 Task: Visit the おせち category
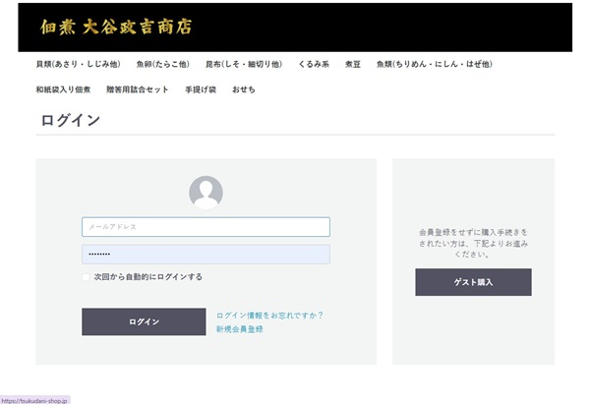coord(243,90)
